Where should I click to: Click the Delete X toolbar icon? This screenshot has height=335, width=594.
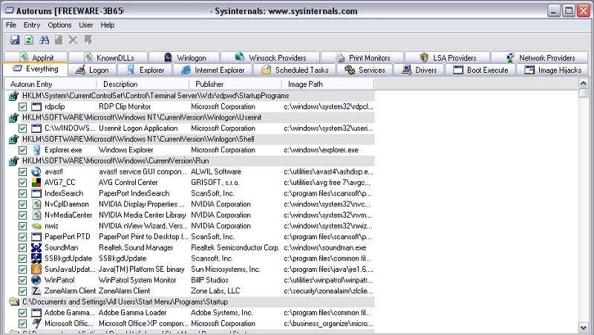pyautogui.click(x=73, y=40)
